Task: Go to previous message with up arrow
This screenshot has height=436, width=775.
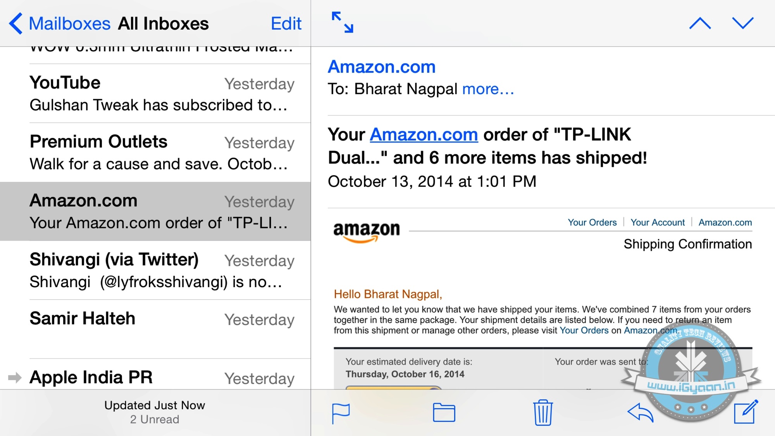Action: pos(700,23)
